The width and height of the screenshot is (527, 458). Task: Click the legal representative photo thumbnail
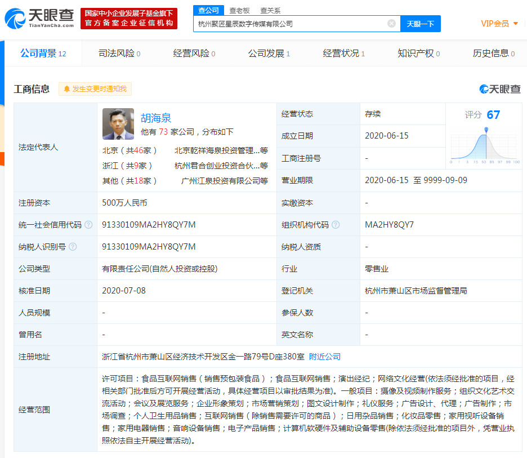[x=118, y=124]
